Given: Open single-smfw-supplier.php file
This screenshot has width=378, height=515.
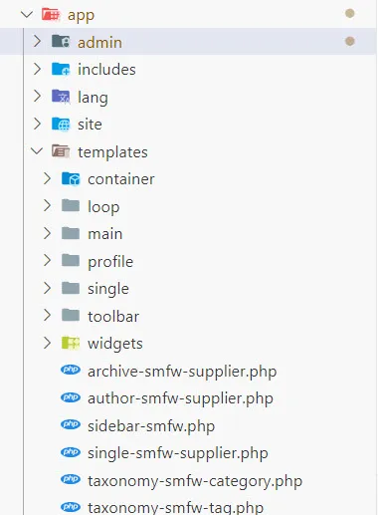Looking at the screenshot, I should 178,453.
